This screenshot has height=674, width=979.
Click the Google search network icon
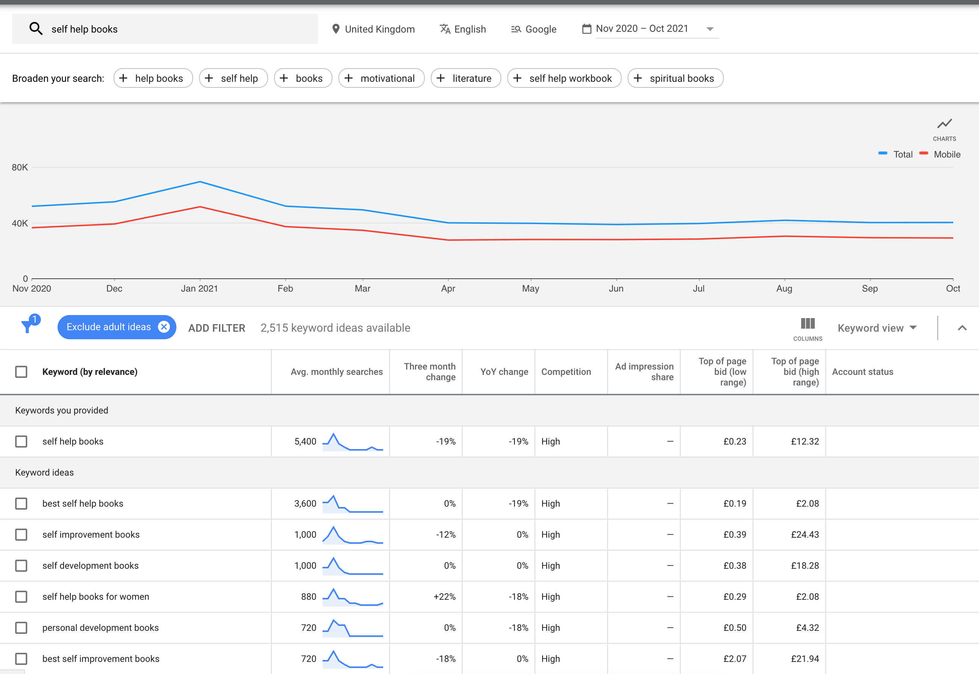[x=516, y=29]
